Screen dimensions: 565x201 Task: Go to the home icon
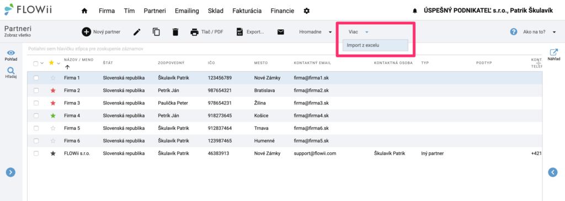[x=84, y=11]
